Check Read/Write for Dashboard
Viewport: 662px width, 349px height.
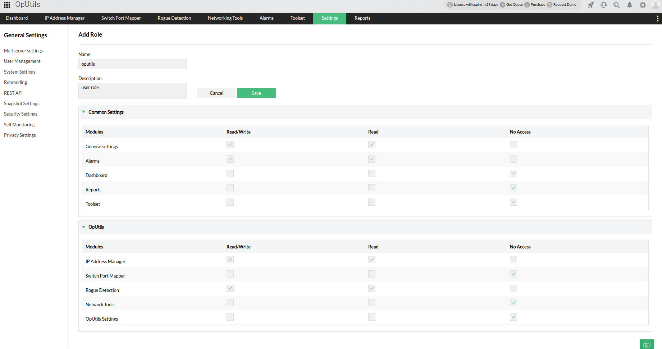(230, 173)
